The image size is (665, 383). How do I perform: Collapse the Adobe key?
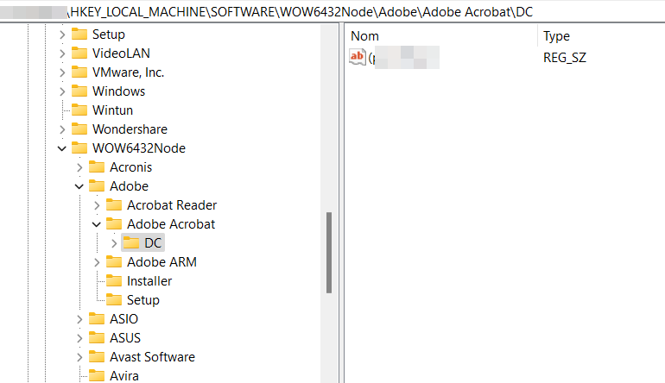pos(79,186)
